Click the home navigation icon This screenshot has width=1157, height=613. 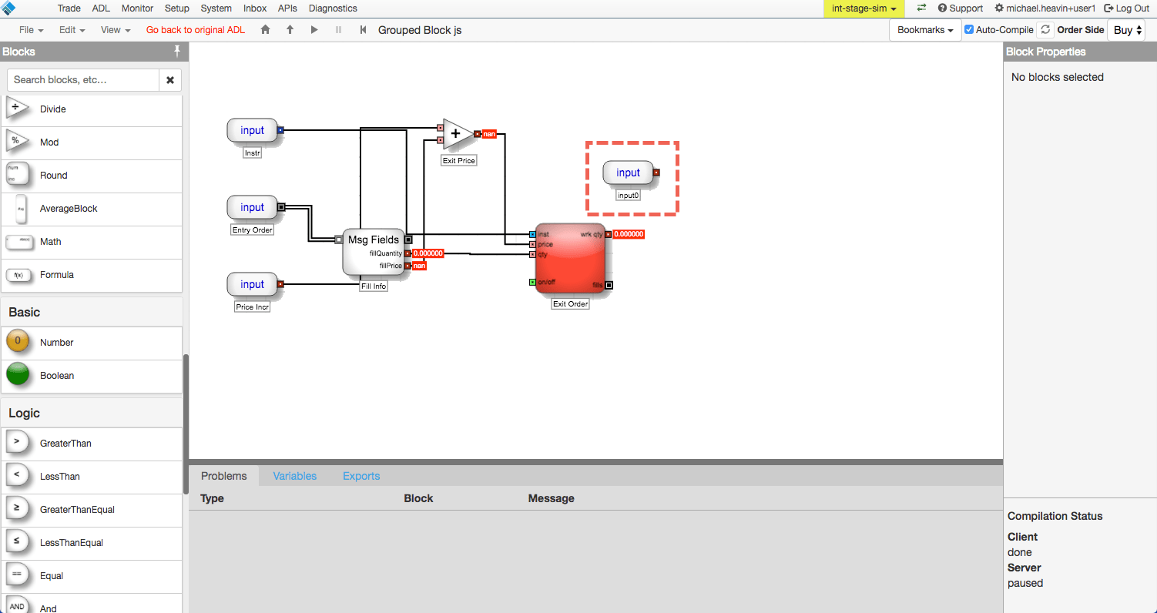(x=266, y=30)
